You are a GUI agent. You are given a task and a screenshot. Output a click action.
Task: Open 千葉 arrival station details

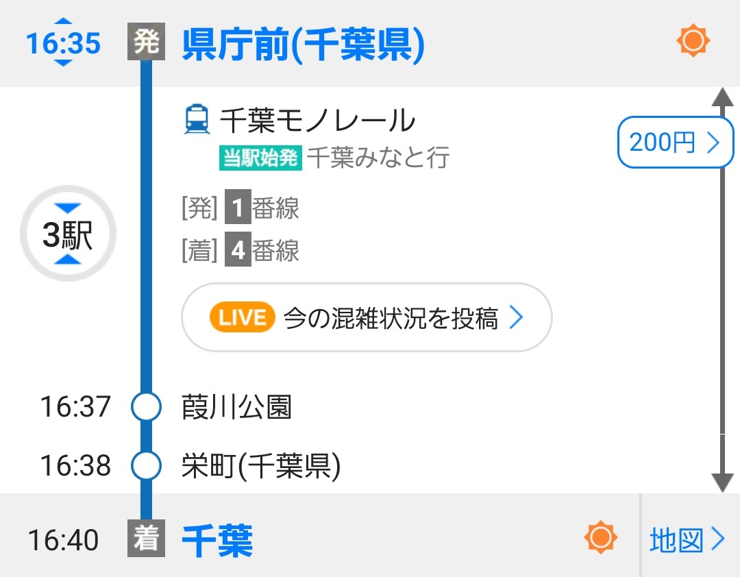click(218, 541)
